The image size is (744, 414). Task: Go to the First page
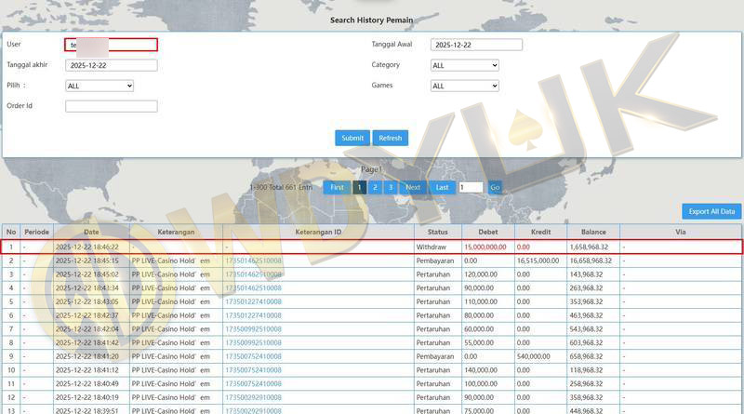click(x=337, y=187)
